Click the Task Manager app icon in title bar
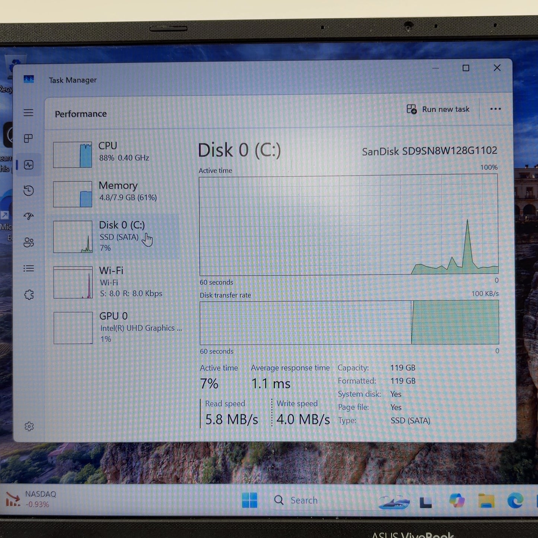 pyautogui.click(x=29, y=79)
